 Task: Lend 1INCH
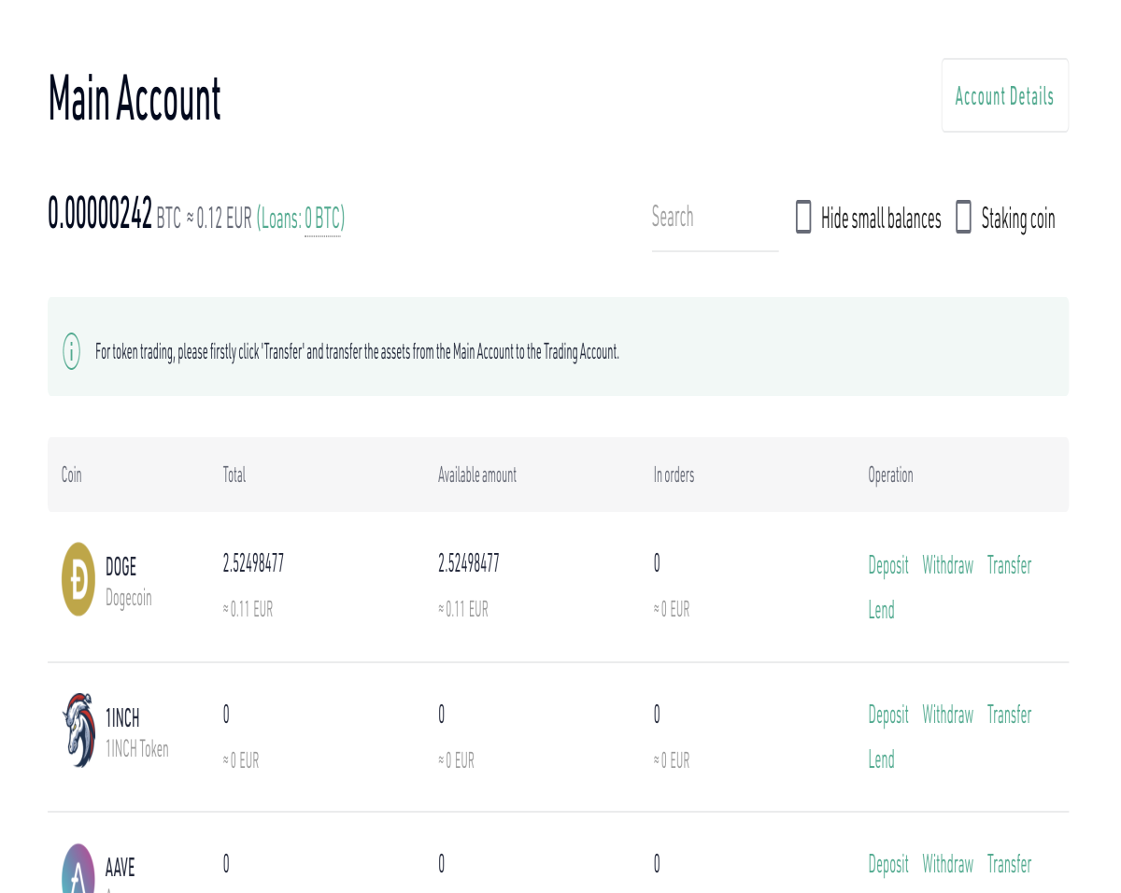[881, 759]
